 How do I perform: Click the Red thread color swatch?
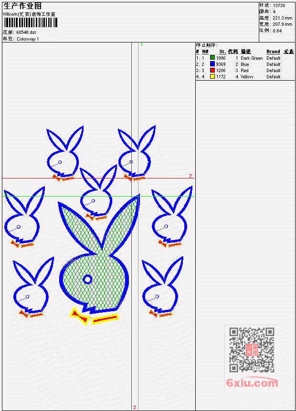(x=212, y=70)
